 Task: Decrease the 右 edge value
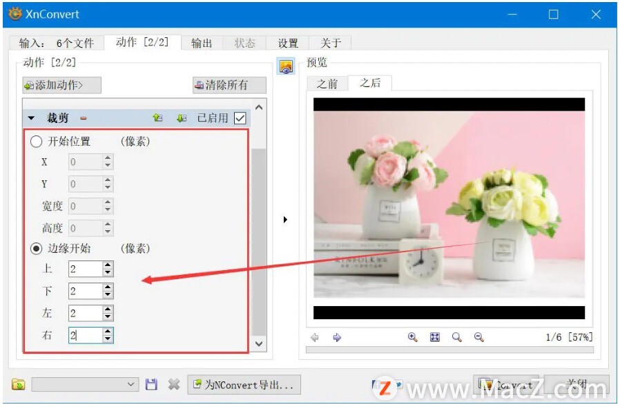[x=108, y=339]
